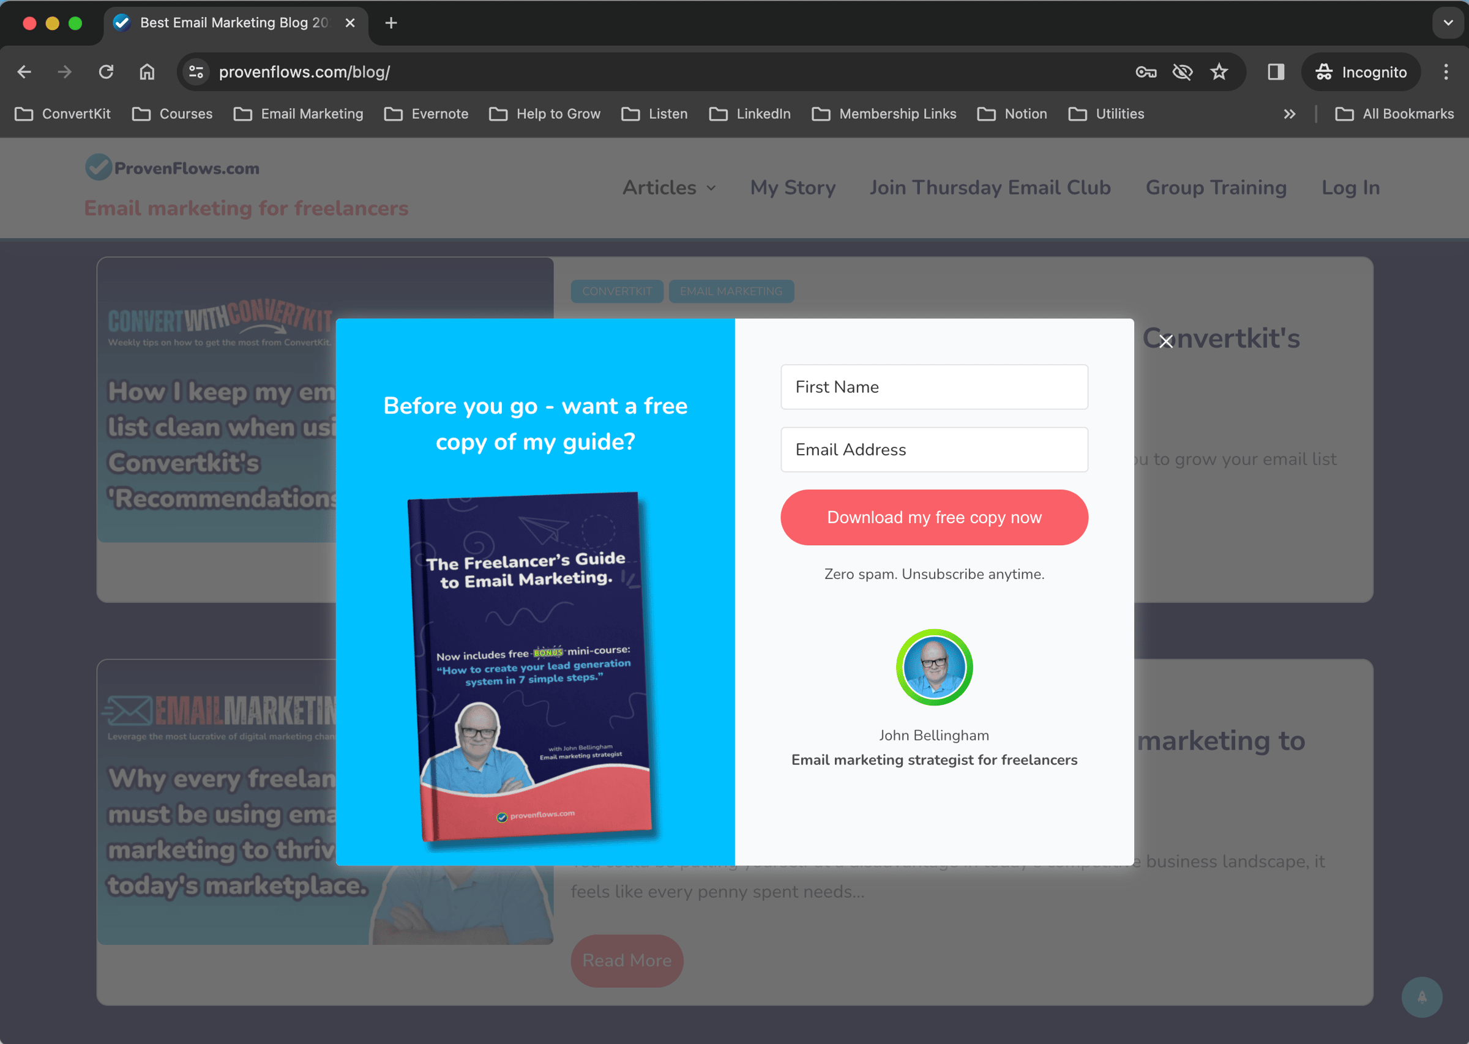
Task: Open site information icon in address bar
Action: pyautogui.click(x=196, y=72)
